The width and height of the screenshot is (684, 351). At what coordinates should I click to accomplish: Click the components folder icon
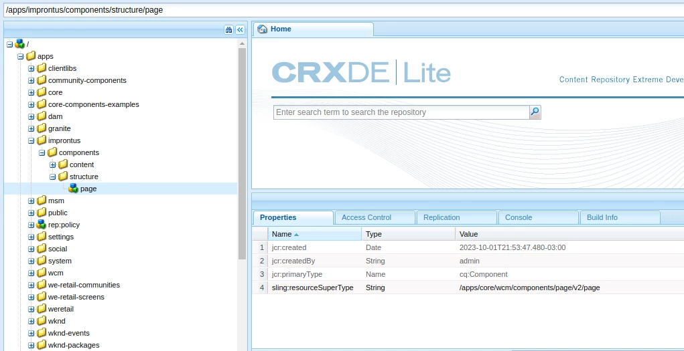coord(52,152)
